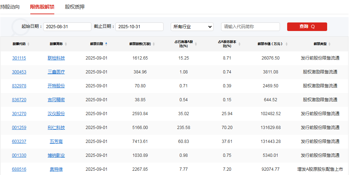Click the red 查询 search button
This screenshot has width=350, height=175.
pos(307,27)
